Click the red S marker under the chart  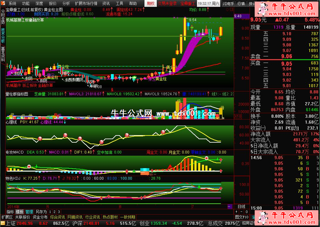pyautogui.click(x=112, y=89)
